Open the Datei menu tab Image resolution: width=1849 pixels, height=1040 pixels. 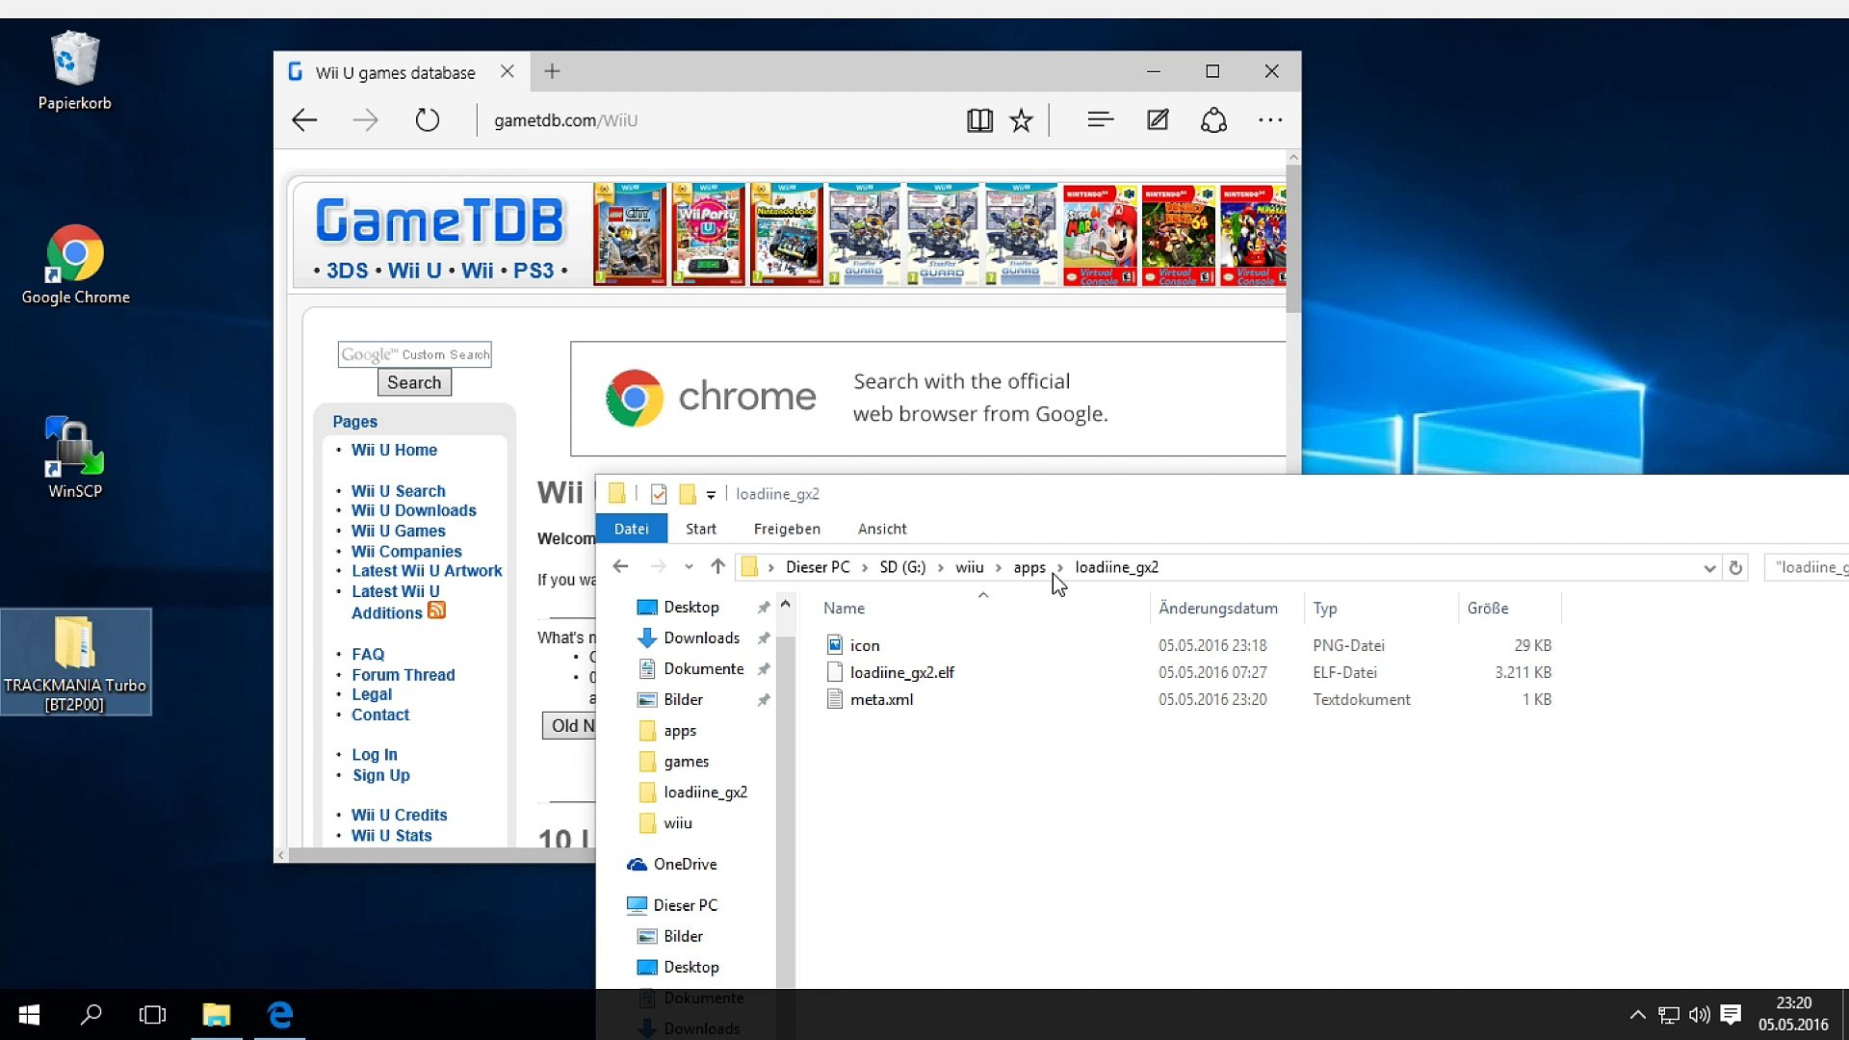click(x=631, y=529)
